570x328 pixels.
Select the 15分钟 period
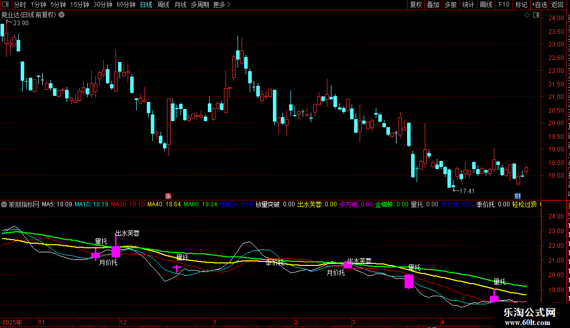[80, 5]
